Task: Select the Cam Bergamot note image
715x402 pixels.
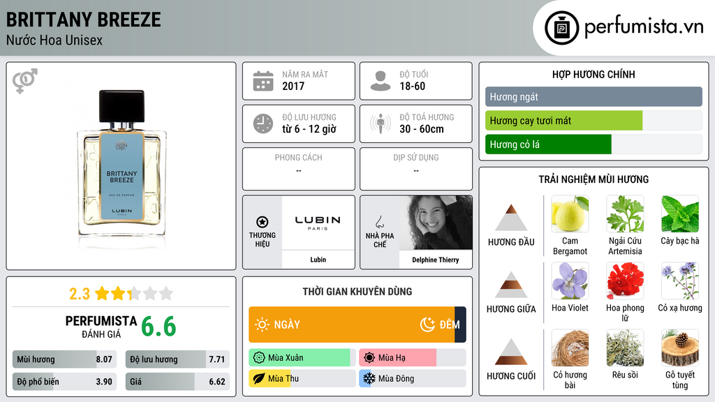Action: click(570, 214)
